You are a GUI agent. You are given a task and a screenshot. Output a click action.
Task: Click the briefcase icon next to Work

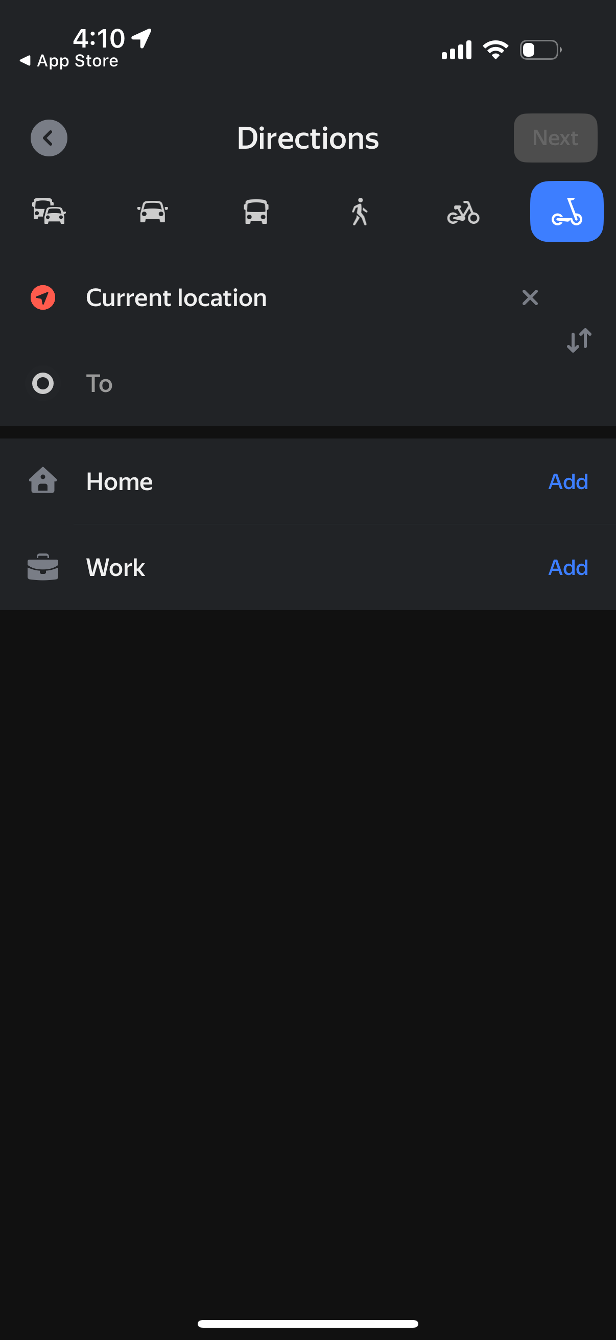coord(42,567)
